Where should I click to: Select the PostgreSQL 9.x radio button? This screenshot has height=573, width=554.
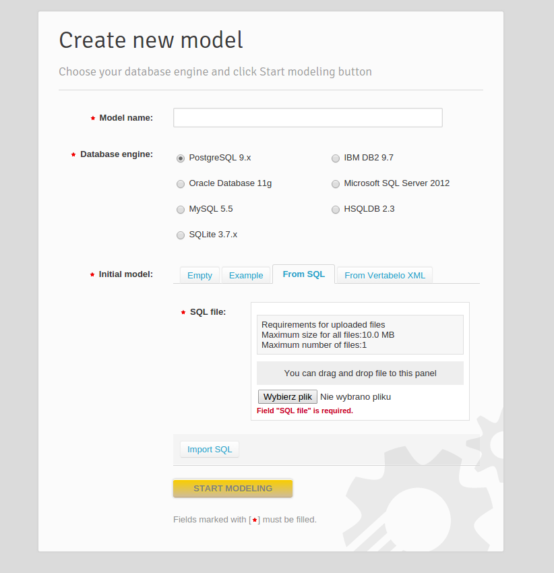[181, 158]
